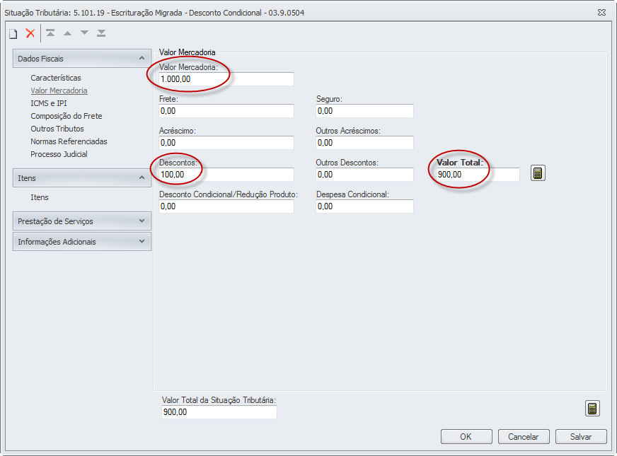Go to Outros Tributos section

(57, 129)
